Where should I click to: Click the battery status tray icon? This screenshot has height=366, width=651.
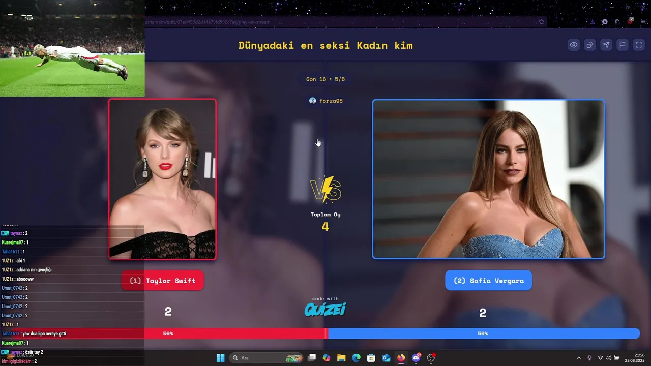point(617,358)
